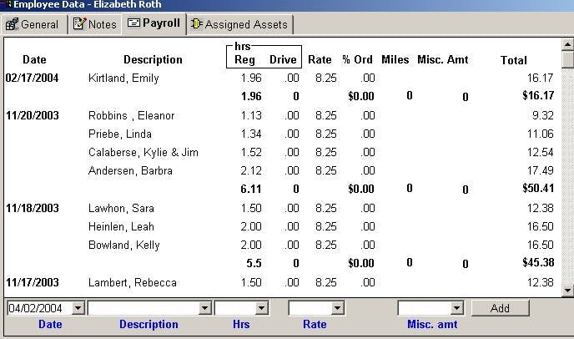Click the Total column header
Viewport: 574px width, 339px height.
[x=514, y=60]
